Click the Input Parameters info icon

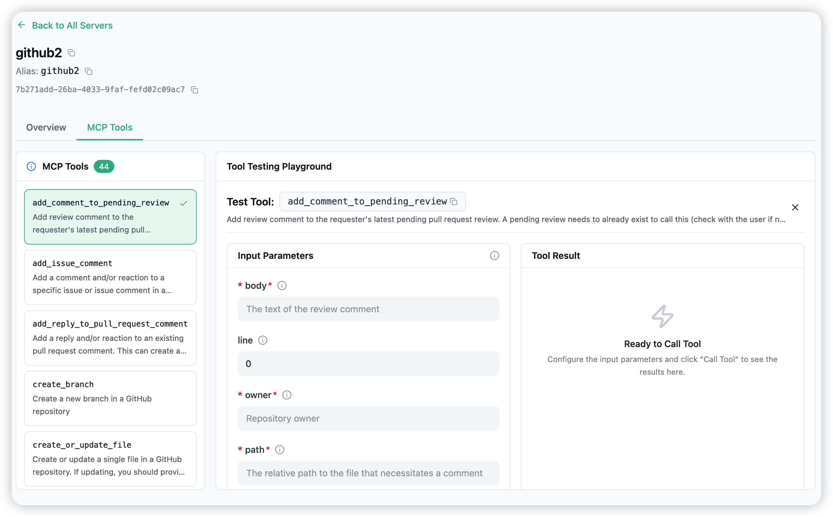click(494, 256)
